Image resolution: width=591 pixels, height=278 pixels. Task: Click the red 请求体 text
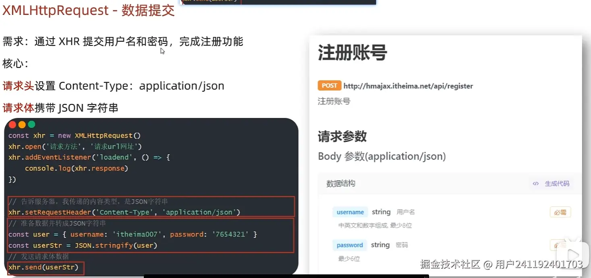(x=18, y=108)
